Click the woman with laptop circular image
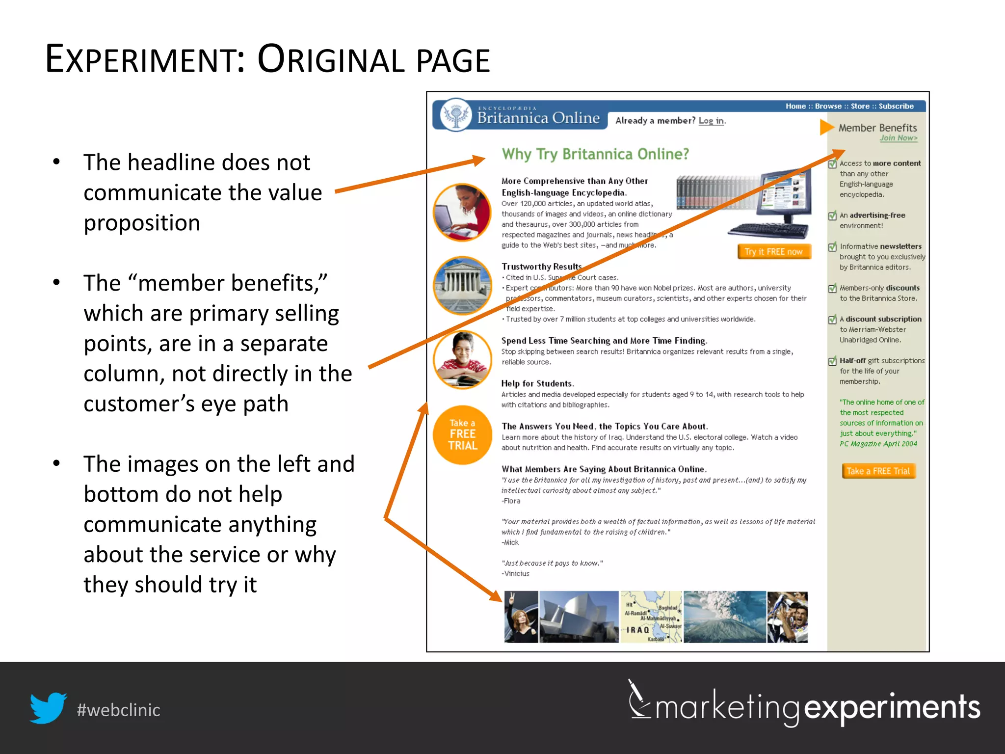Image resolution: width=1005 pixels, height=754 pixels. tap(462, 213)
